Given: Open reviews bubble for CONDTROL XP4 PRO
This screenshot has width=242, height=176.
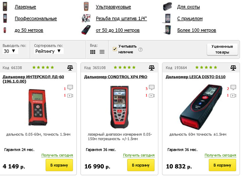Looking at the screenshot, I should pyautogui.click(x=152, y=87).
